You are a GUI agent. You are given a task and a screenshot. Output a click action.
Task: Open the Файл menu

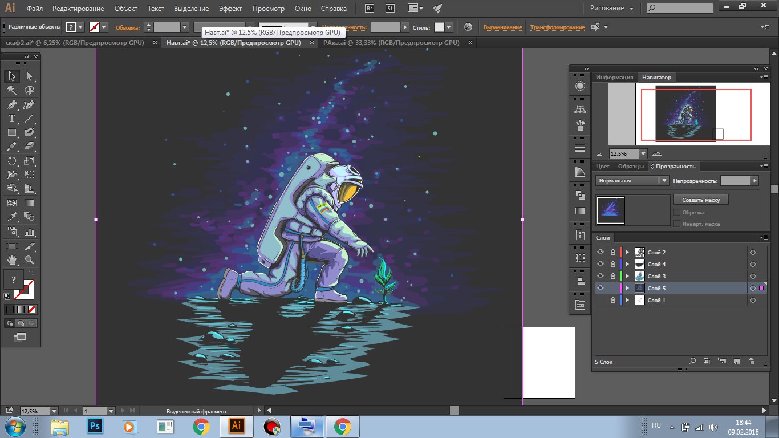click(x=34, y=9)
